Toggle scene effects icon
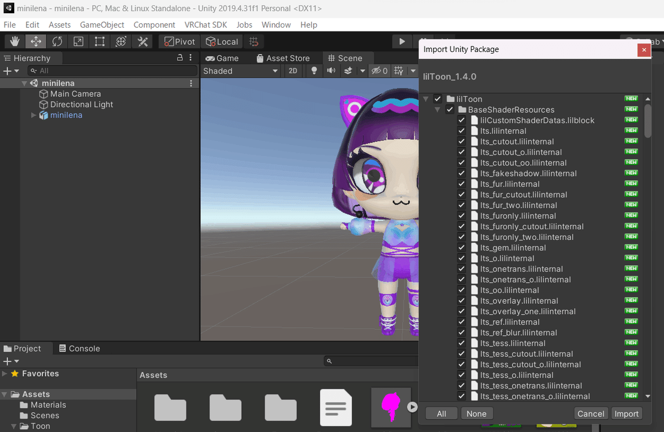The image size is (664, 432). tap(349, 71)
